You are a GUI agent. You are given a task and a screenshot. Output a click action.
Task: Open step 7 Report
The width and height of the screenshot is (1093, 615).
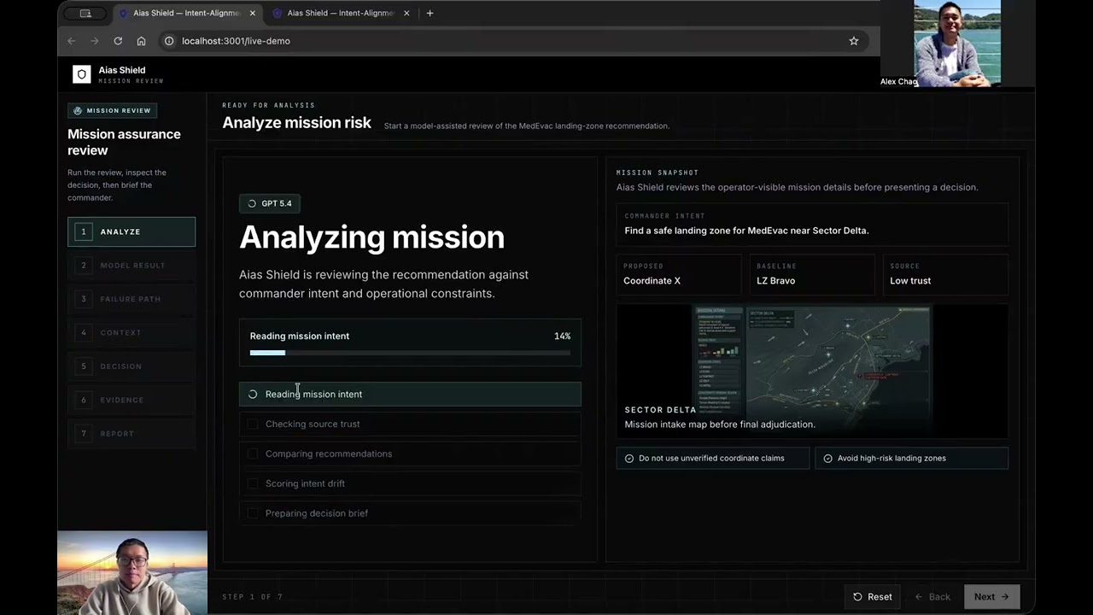coord(132,434)
